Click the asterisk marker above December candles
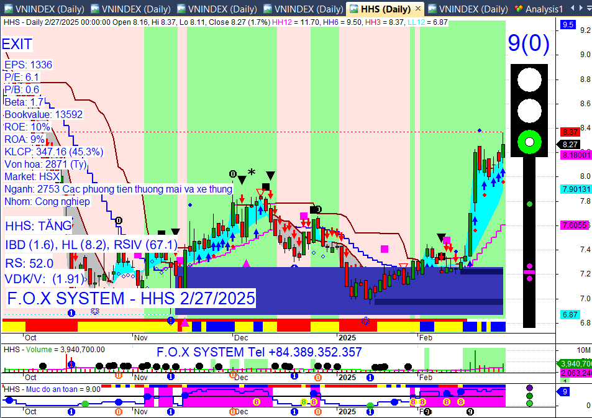Screen dimensions: 592x418 coord(252,173)
